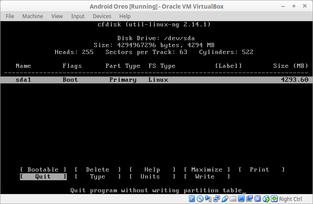Maximize the VirtualBox window with plus button

tap(294, 6)
